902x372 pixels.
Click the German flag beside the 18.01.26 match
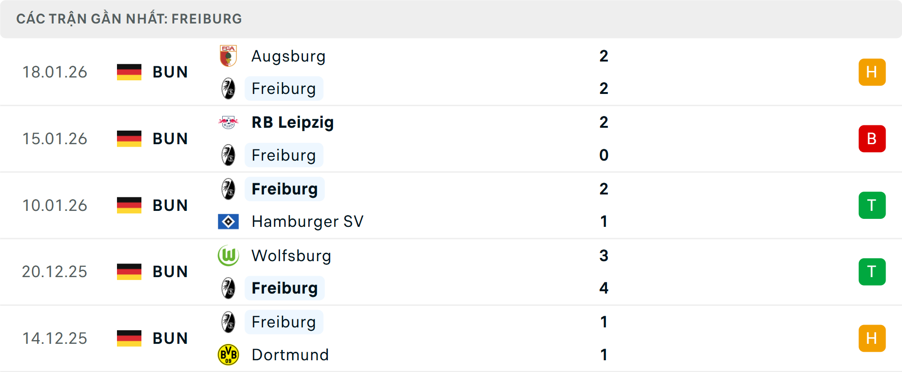129,72
